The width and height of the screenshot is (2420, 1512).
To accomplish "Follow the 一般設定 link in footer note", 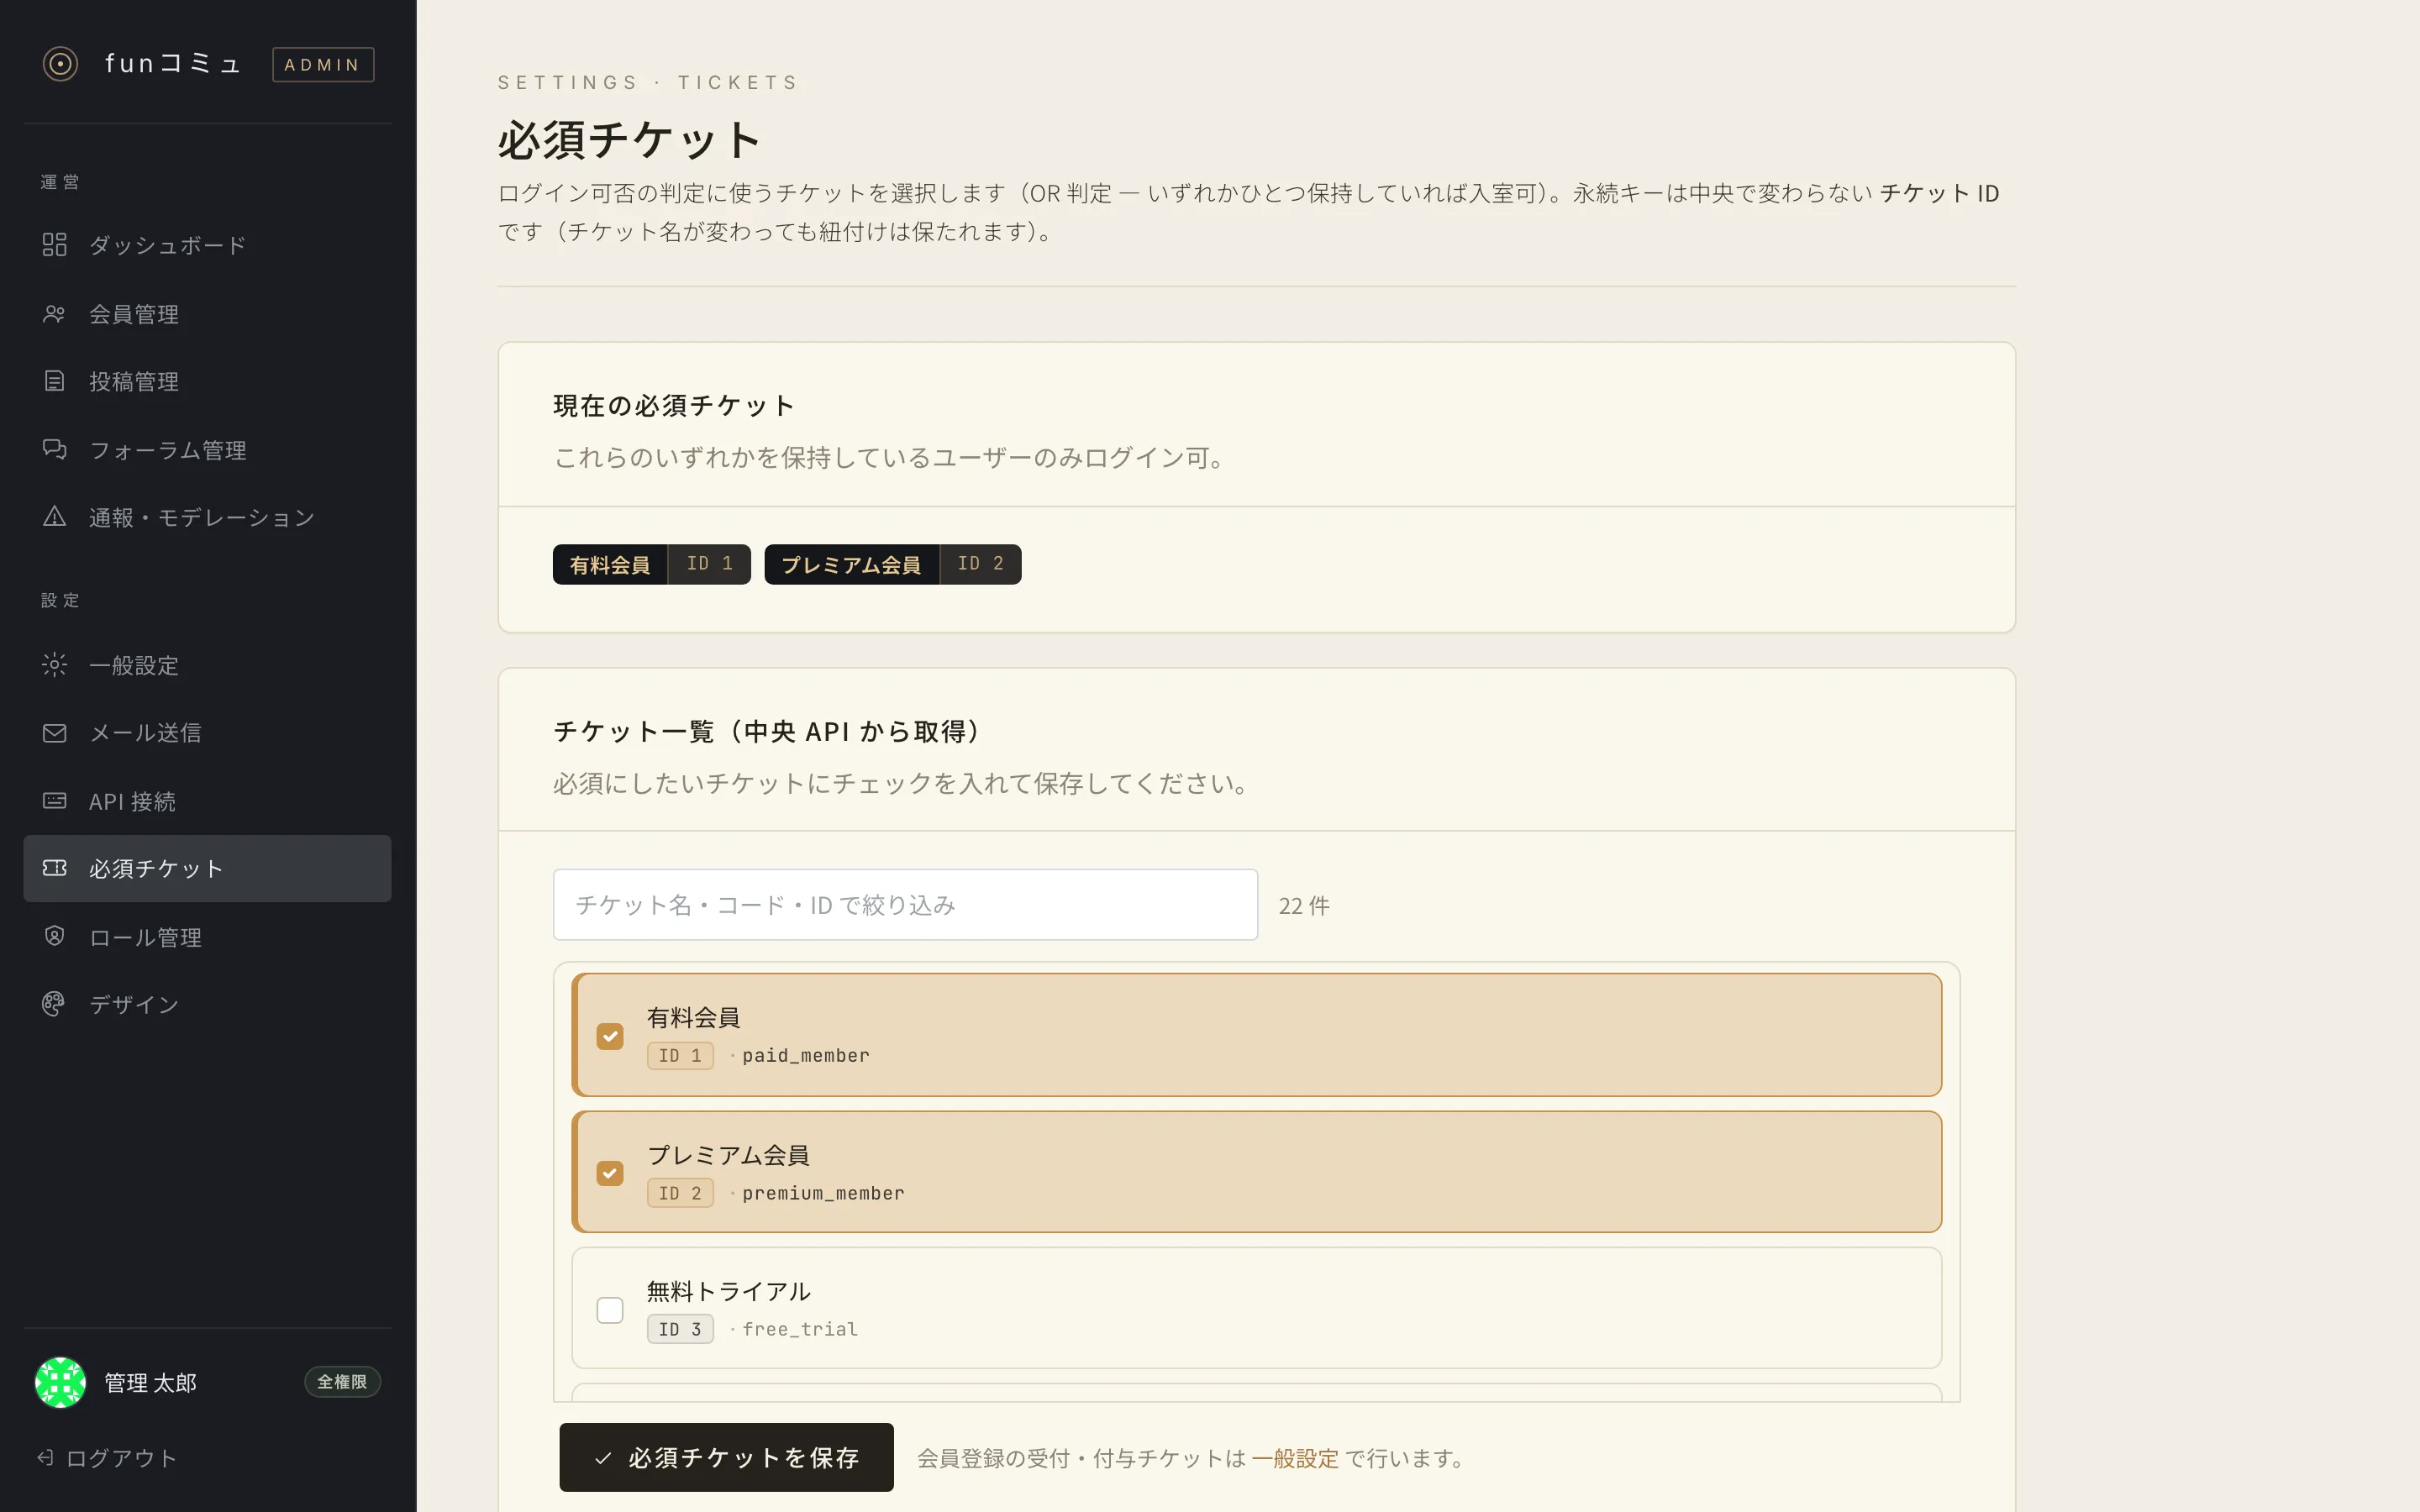I will click(x=1294, y=1458).
